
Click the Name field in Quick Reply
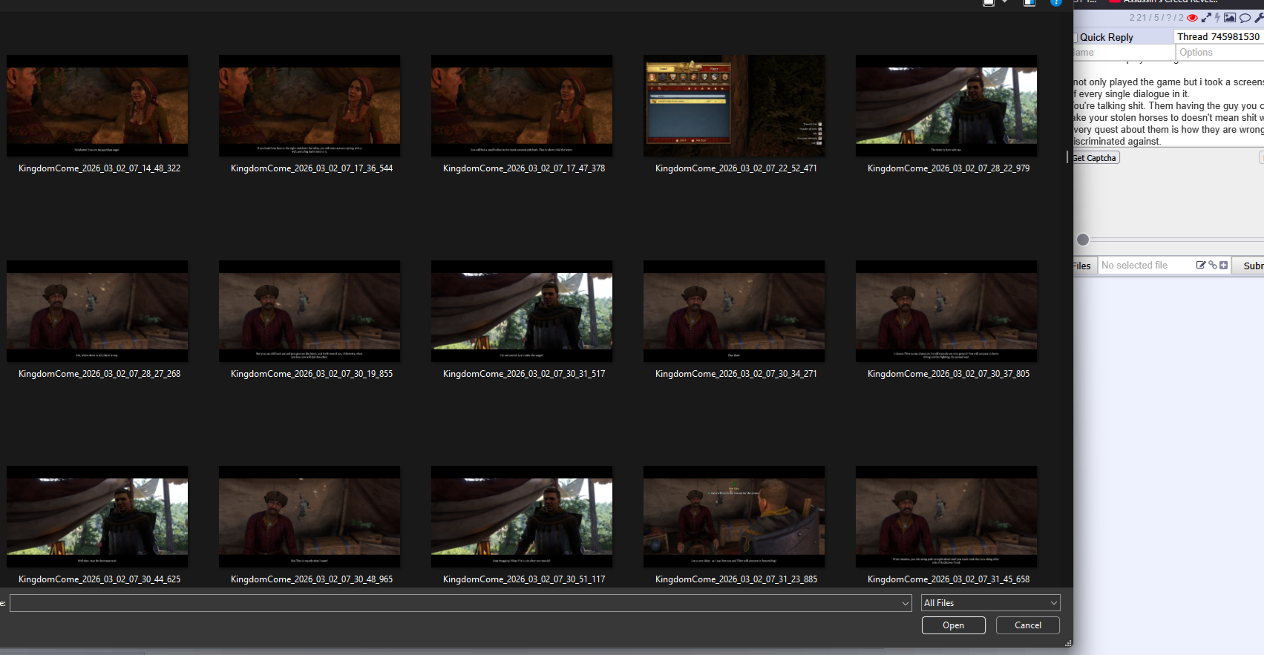tap(1124, 53)
